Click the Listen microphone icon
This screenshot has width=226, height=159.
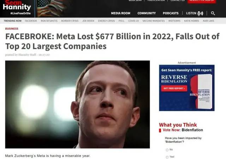(200, 13)
